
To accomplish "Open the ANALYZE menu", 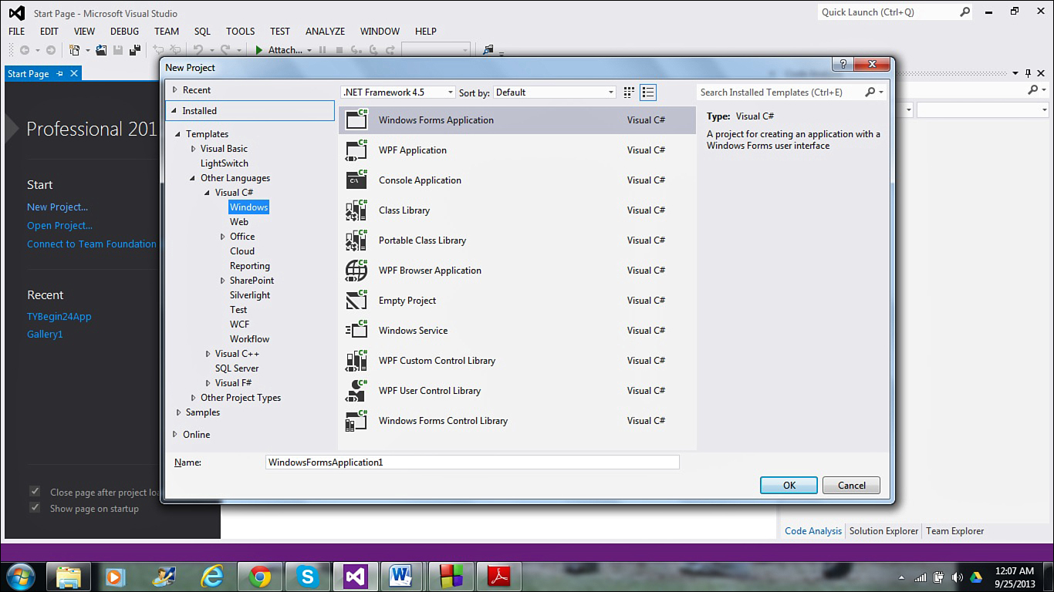I will click(x=325, y=32).
